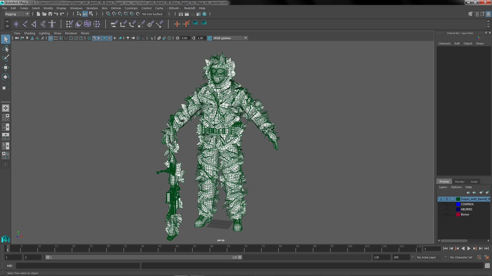Click the Parent Constraint shelf icon
Viewport: 492px width, 276px height.
pyautogui.click(x=114, y=24)
